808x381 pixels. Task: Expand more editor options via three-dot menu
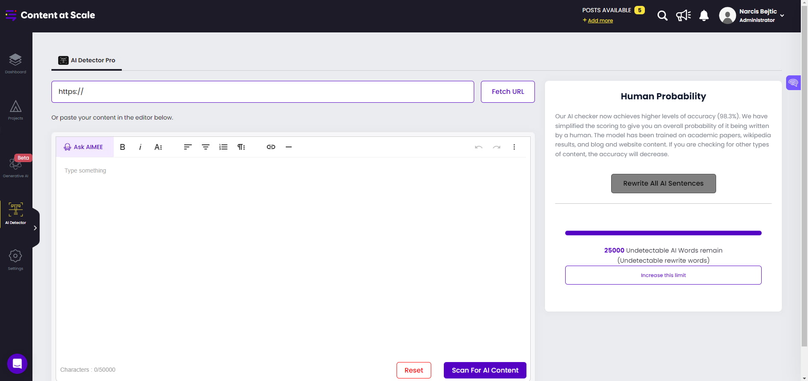(x=514, y=147)
